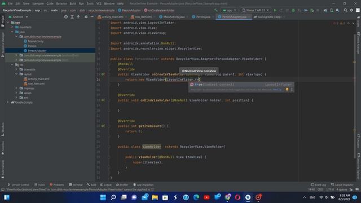Open completion popup three-dot options

tap(292, 90)
